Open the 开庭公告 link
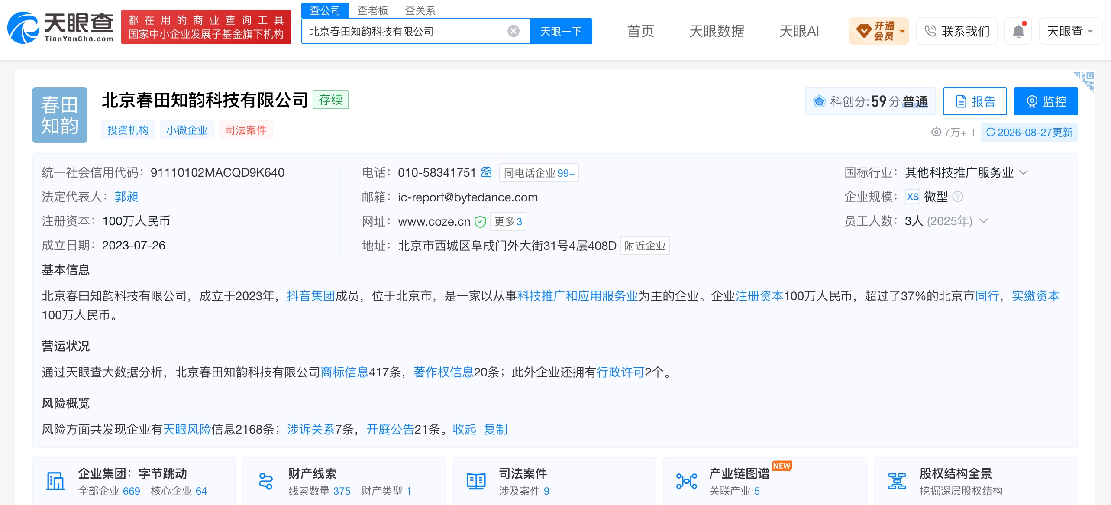 coord(391,429)
